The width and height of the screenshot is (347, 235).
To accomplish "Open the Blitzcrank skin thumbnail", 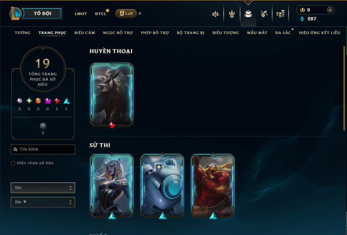I will click(x=162, y=186).
